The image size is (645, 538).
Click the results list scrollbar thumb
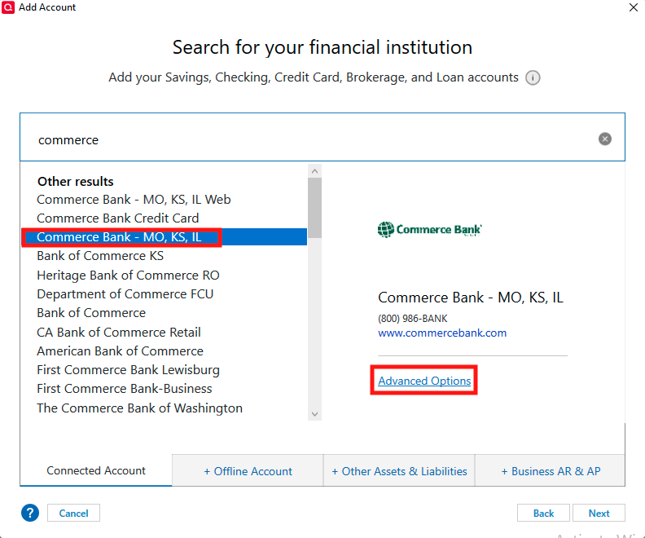click(x=314, y=208)
